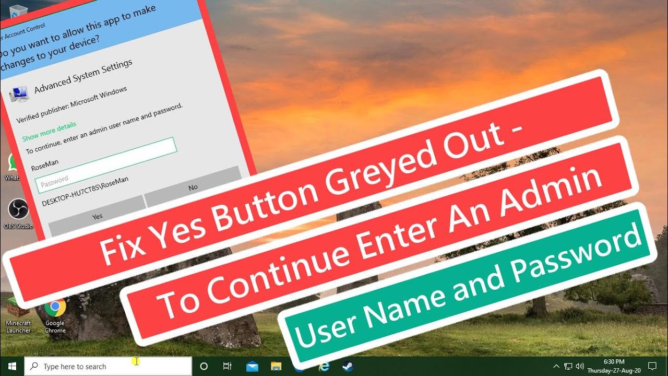This screenshot has width=668, height=376.
Task: Open the network icon in system tray
Action: pos(568,366)
